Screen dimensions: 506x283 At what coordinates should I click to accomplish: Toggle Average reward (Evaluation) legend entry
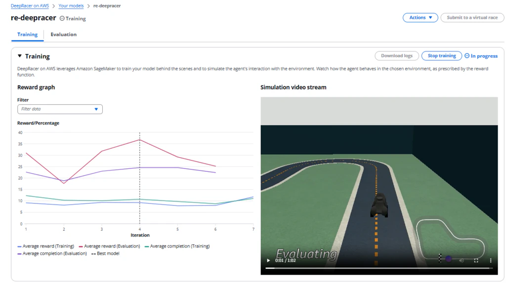coord(109,246)
